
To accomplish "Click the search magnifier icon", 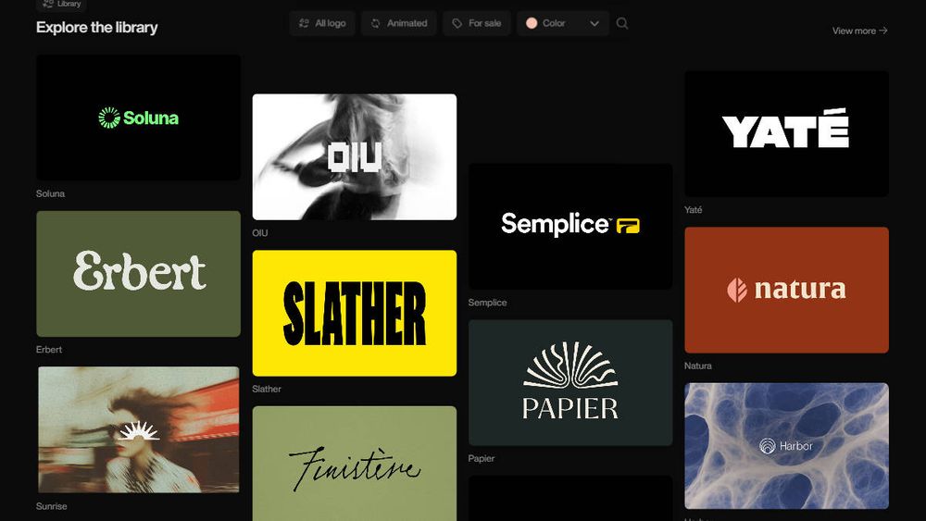I will [622, 23].
